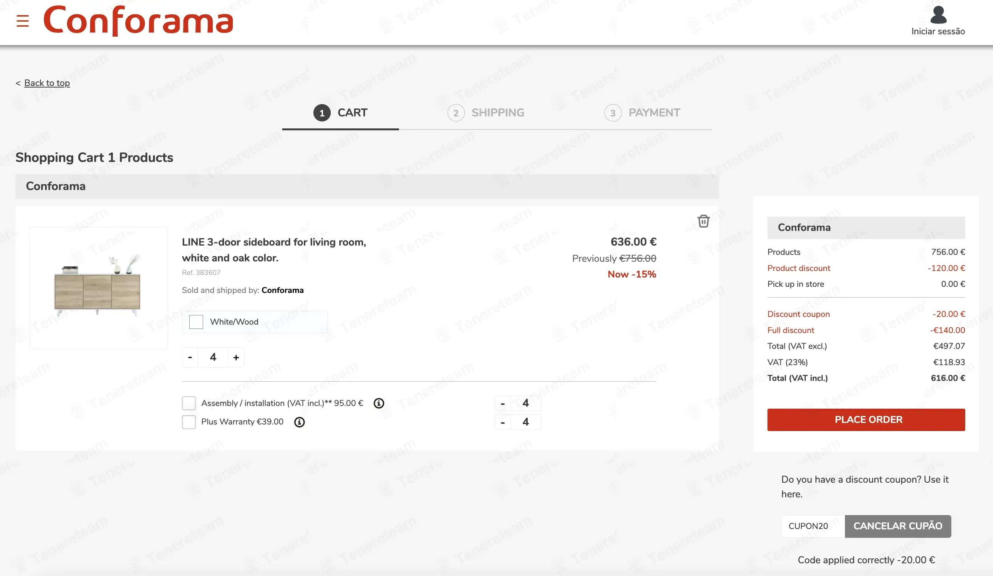
Task: Follow the Back to top link
Action: (x=47, y=83)
